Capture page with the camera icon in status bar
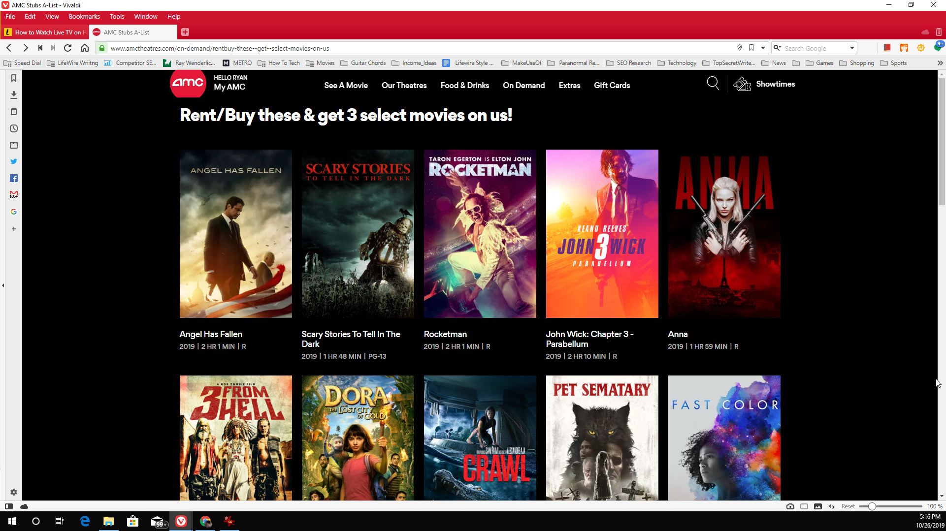946x531 pixels. pos(790,506)
